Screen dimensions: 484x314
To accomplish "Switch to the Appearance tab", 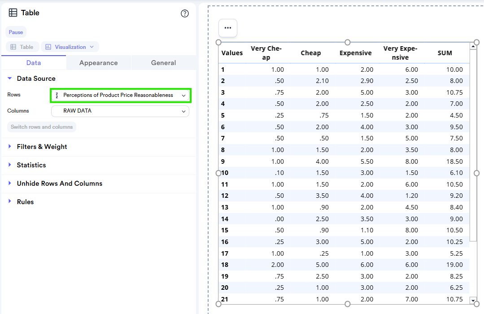I will coord(98,63).
